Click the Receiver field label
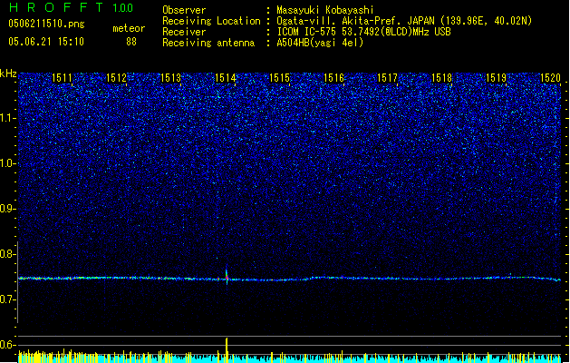The width and height of the screenshot is (570, 363). (x=184, y=32)
